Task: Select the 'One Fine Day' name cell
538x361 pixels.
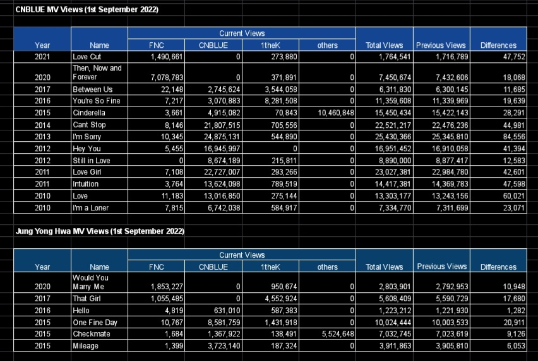Action: click(99, 323)
